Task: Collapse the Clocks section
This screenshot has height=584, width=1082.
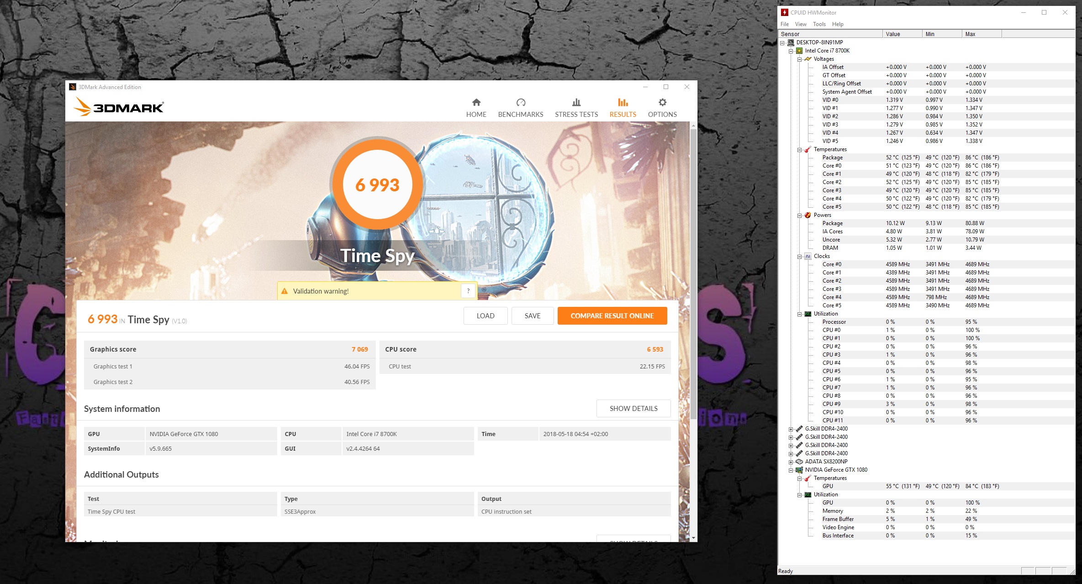Action: tap(799, 257)
